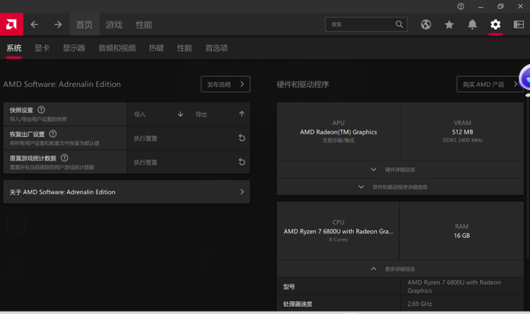The image size is (530, 314).
Task: Select the 热键 settings tab
Action: [156, 48]
